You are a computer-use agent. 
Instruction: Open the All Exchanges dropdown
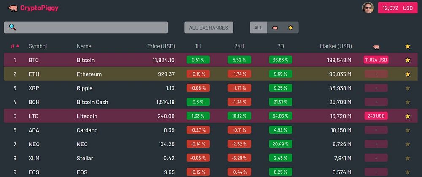pos(208,28)
